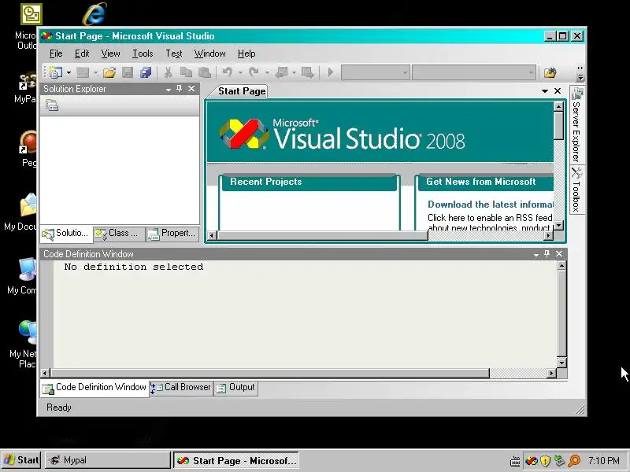Click the Add New Item toolbar icon
630x472 pixels.
(83, 72)
